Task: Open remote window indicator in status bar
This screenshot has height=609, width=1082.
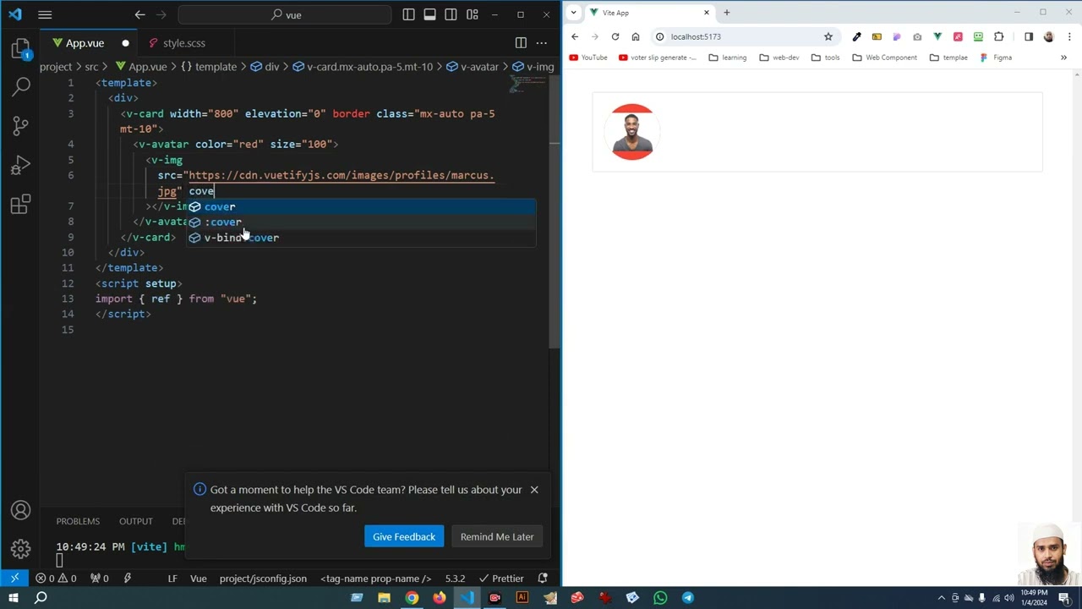Action: 14,579
